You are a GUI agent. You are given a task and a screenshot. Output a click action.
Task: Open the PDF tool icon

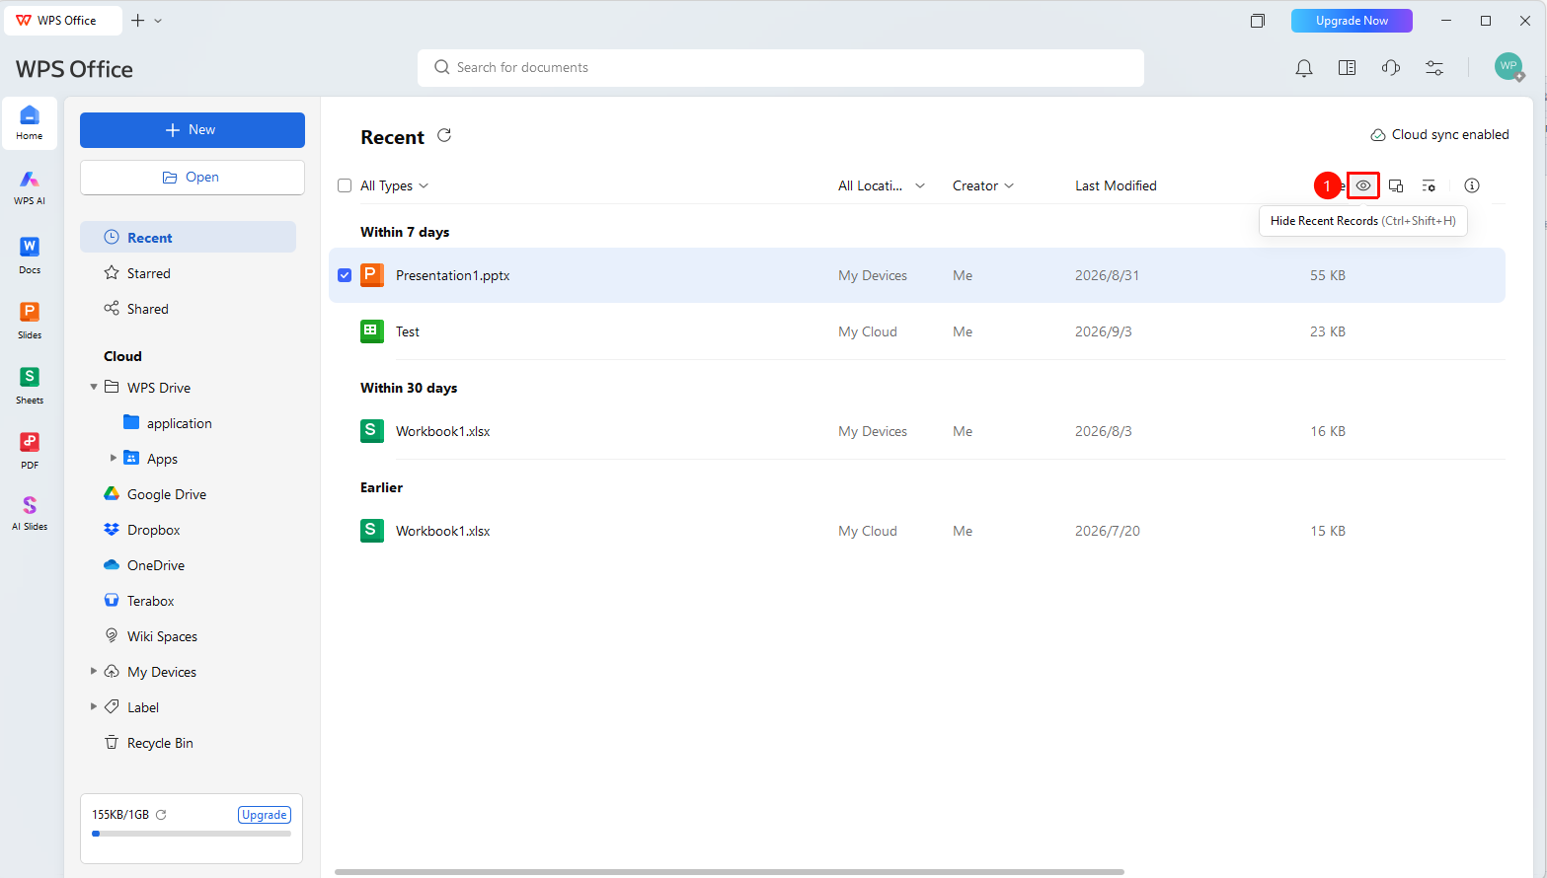click(x=30, y=450)
